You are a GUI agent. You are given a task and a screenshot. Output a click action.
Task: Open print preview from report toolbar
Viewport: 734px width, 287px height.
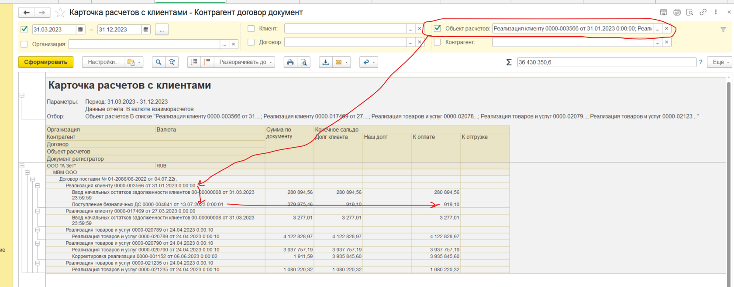point(304,62)
